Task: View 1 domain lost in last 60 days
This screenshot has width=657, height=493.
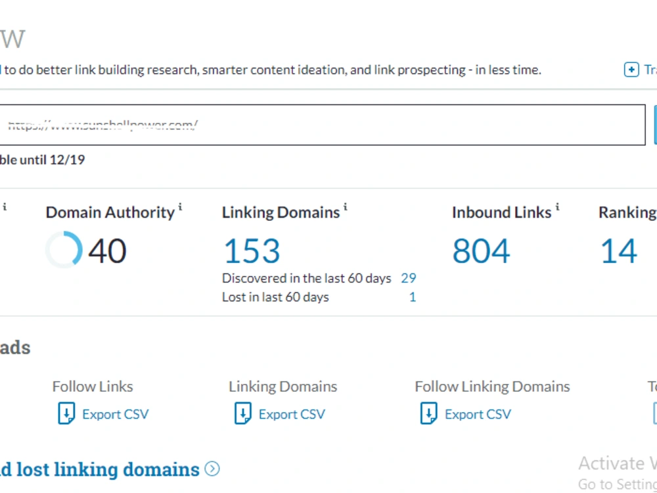Action: coord(413,297)
